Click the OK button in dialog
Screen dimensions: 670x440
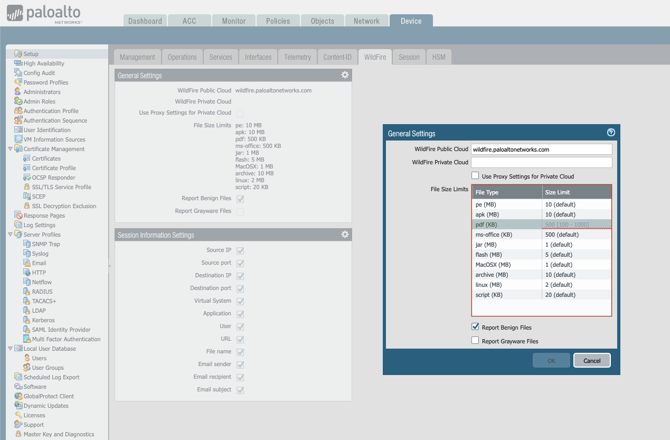point(551,360)
